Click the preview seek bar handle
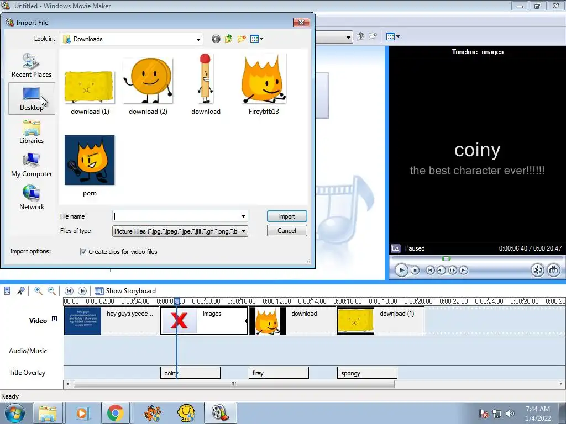 tap(446, 258)
